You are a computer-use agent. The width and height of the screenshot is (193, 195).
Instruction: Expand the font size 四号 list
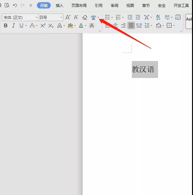pyautogui.click(x=61, y=17)
